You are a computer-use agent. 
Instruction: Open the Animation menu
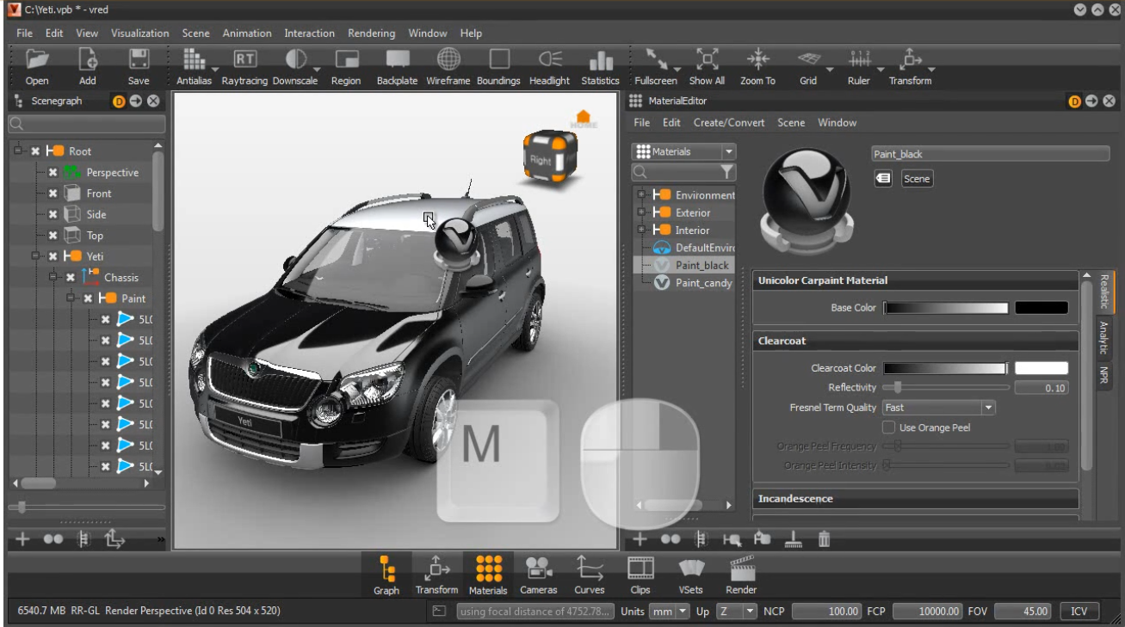[x=247, y=34]
